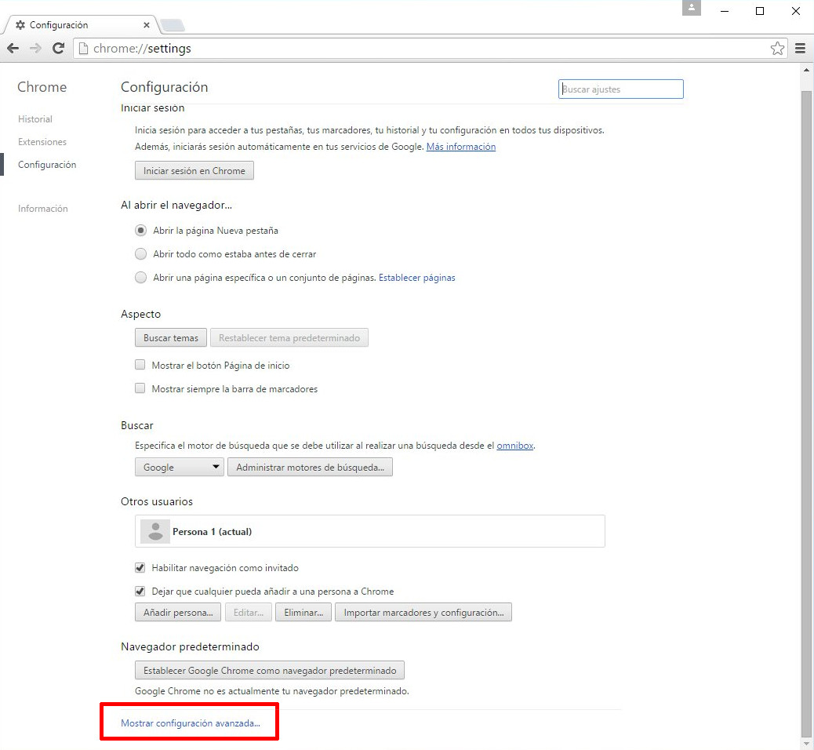This screenshot has width=814, height=750.
Task: Follow the omnibox link
Action: [515, 445]
